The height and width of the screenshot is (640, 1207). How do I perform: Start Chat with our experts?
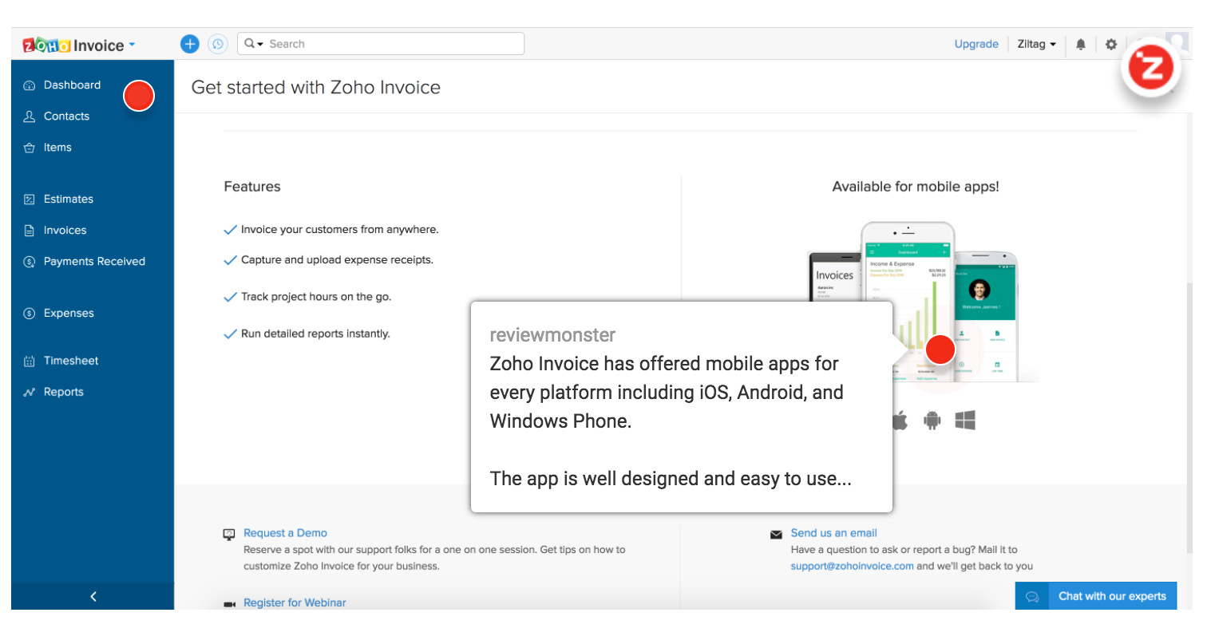pyautogui.click(x=1096, y=596)
